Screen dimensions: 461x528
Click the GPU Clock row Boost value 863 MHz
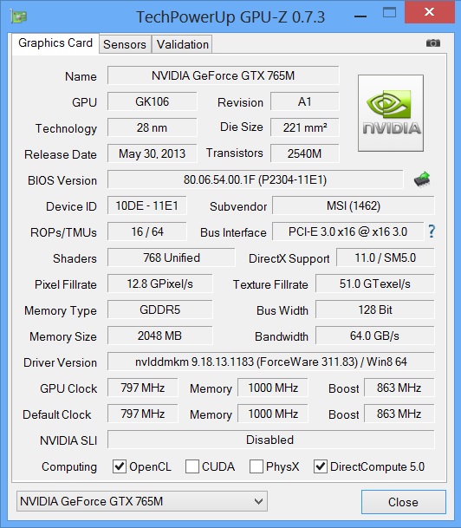[399, 388]
